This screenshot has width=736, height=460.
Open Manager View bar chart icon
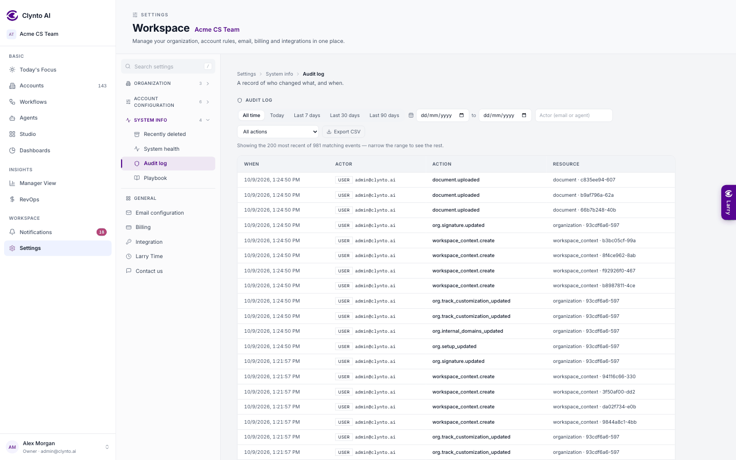coord(12,183)
